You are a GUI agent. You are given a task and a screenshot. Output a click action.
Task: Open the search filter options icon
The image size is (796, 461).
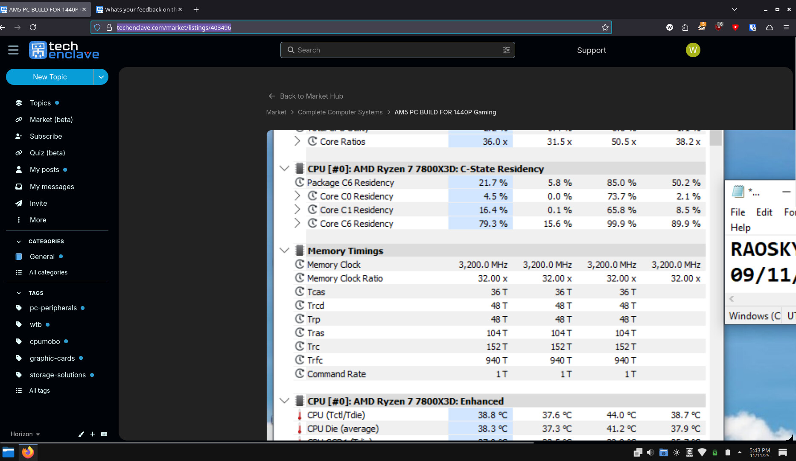pos(506,50)
